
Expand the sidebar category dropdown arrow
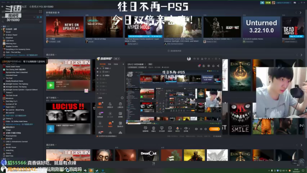[x=34, y=17]
